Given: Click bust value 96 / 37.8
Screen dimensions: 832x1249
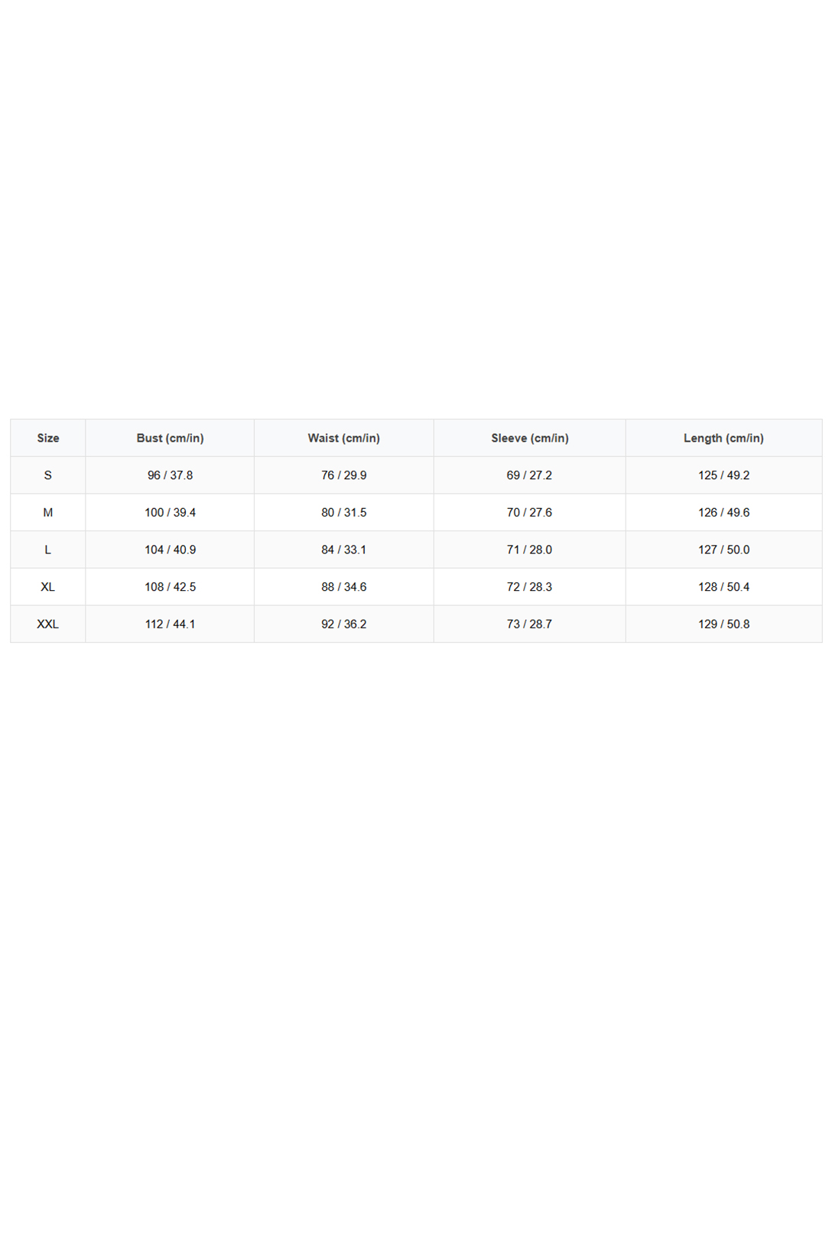Looking at the screenshot, I should [x=170, y=475].
